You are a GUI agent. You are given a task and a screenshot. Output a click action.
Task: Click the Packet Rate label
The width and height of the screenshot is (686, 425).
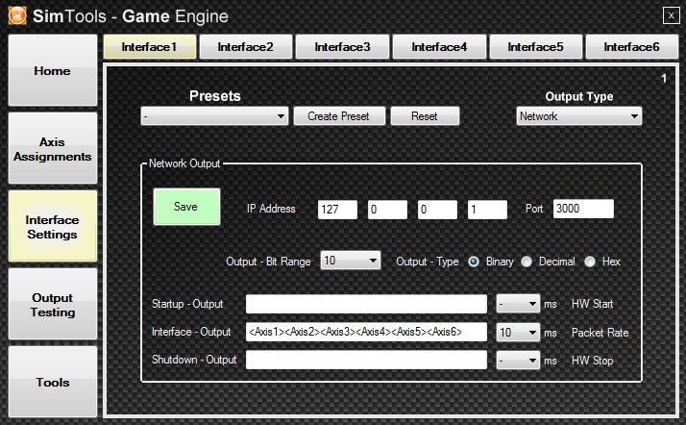[600, 333]
